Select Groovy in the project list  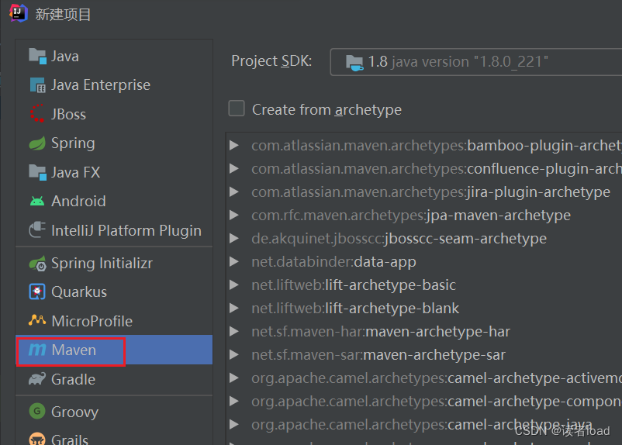click(114, 412)
